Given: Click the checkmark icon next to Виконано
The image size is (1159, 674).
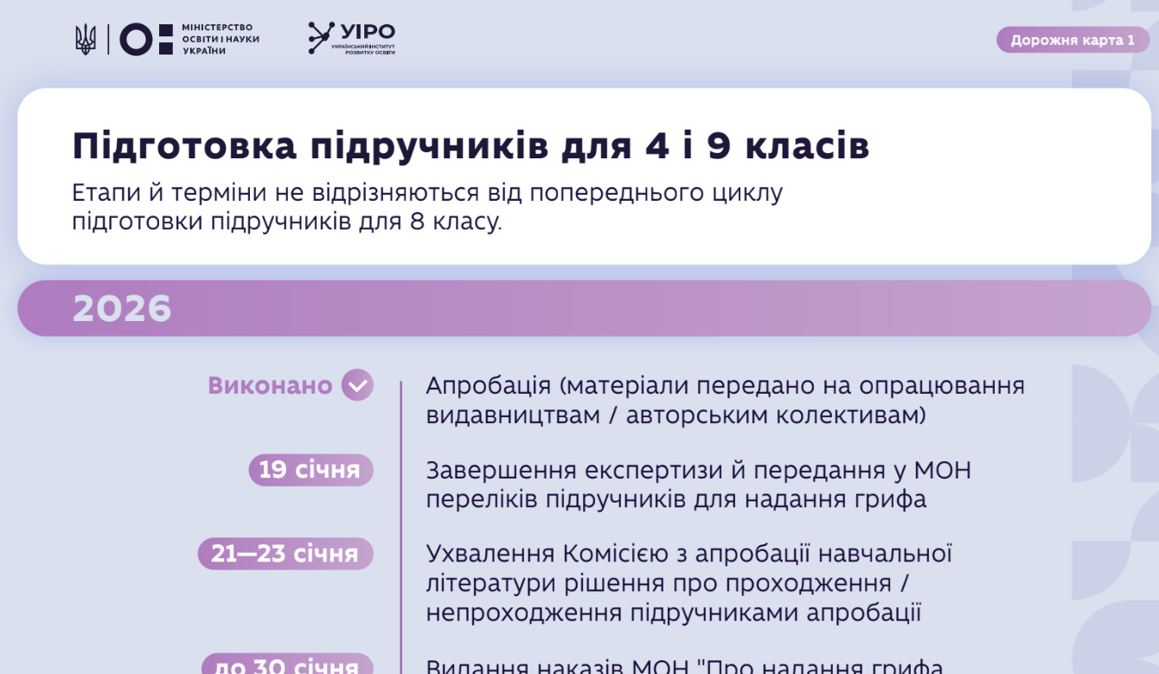Looking at the screenshot, I should tap(357, 385).
